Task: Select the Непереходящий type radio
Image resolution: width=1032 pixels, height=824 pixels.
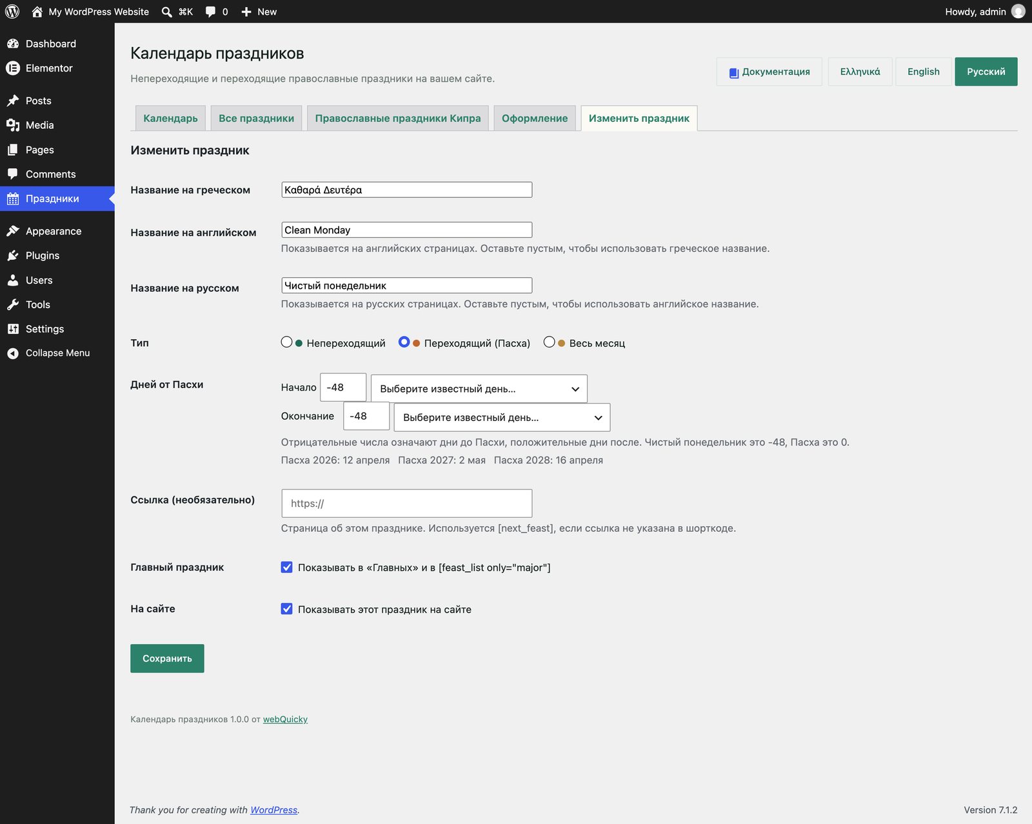Action: (287, 342)
